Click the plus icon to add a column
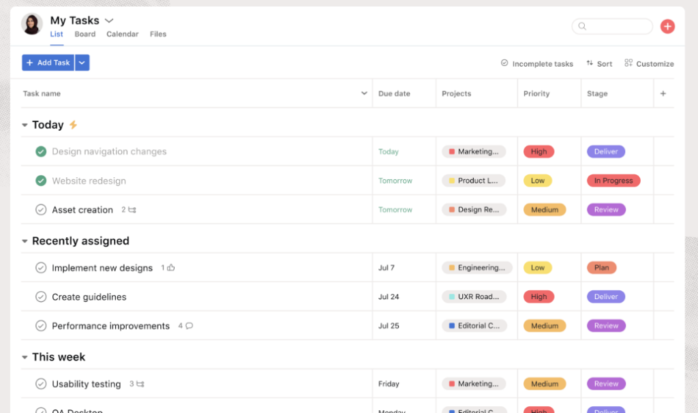 (x=664, y=93)
